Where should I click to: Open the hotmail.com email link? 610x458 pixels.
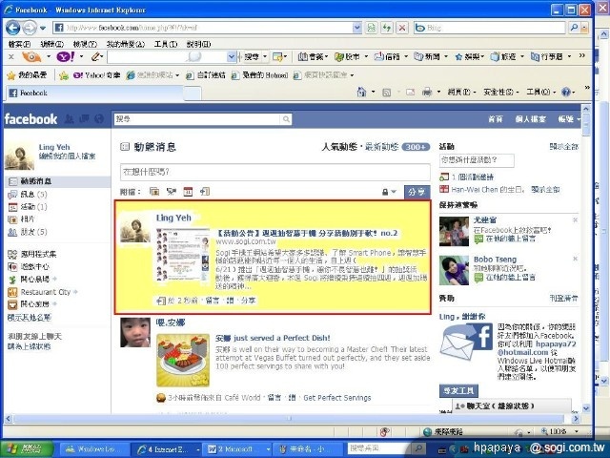coord(536,348)
